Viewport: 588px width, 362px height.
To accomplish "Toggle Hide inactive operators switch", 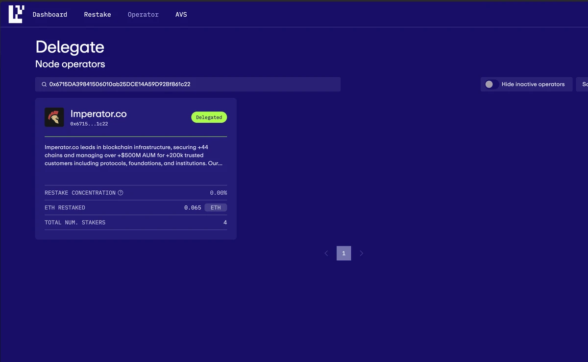I will [491, 84].
